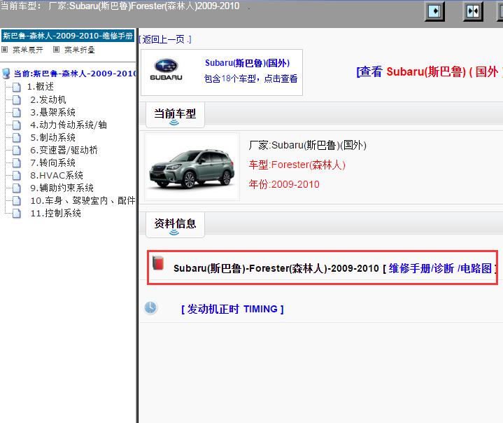Open Subaru(斯巴鲁)(国外) brand link
The width and height of the screenshot is (503, 423).
click(248, 63)
